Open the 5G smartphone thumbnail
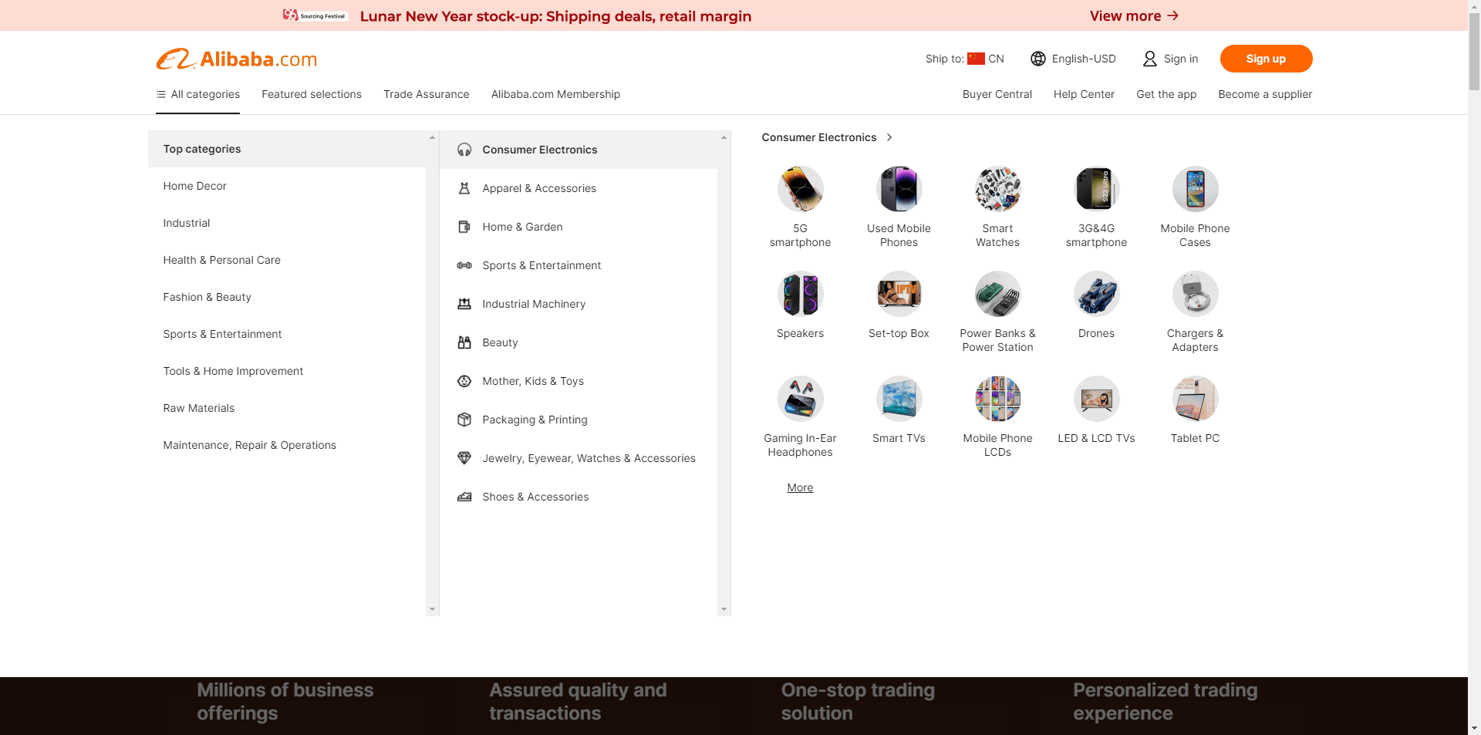The image size is (1481, 735). click(800, 189)
